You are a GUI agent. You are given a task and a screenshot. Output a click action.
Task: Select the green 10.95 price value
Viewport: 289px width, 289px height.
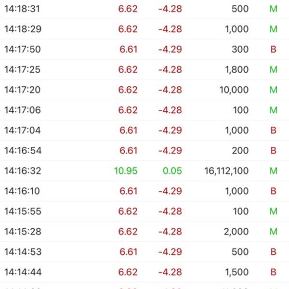click(x=126, y=171)
